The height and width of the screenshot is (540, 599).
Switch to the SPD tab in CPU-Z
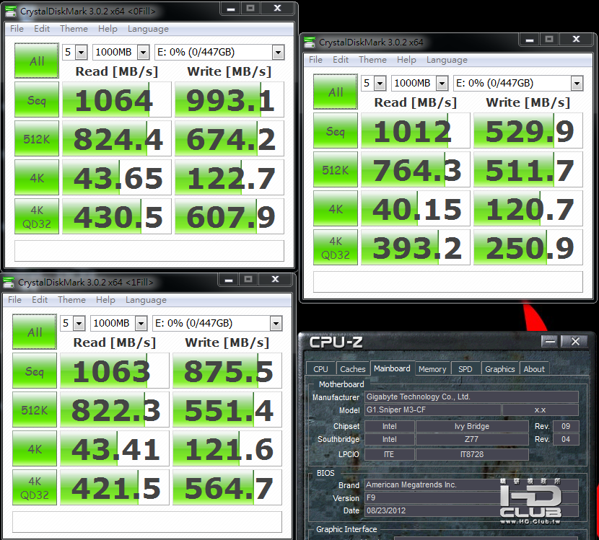(x=465, y=368)
